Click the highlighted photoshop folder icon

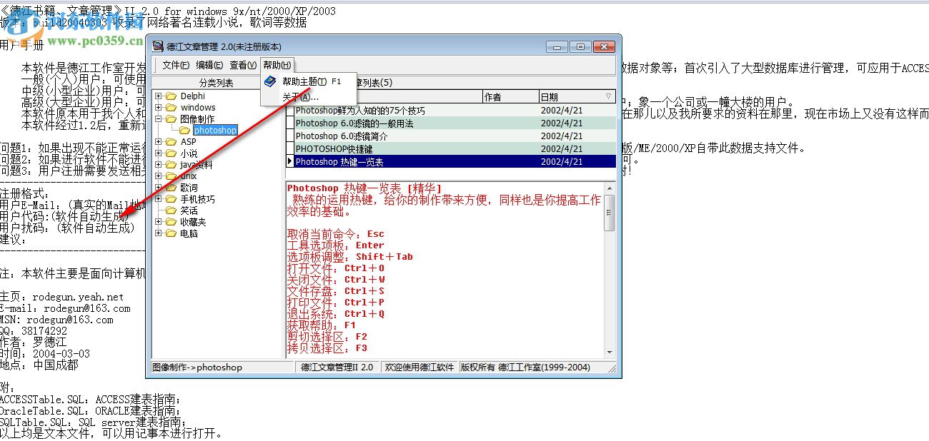[x=184, y=130]
